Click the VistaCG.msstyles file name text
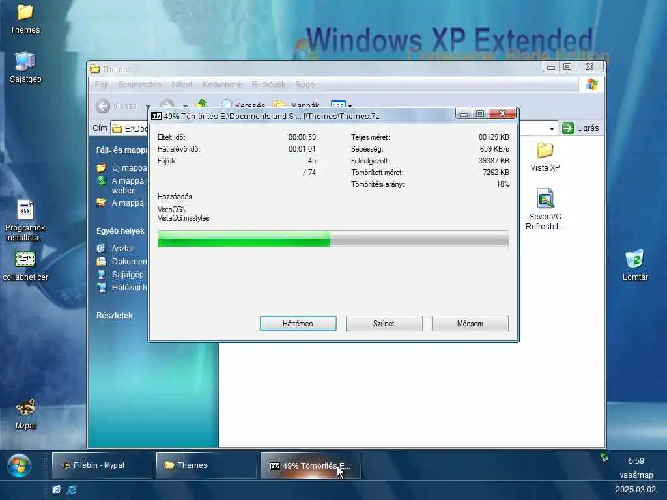Viewport: 667px width, 500px height. pyautogui.click(x=183, y=218)
